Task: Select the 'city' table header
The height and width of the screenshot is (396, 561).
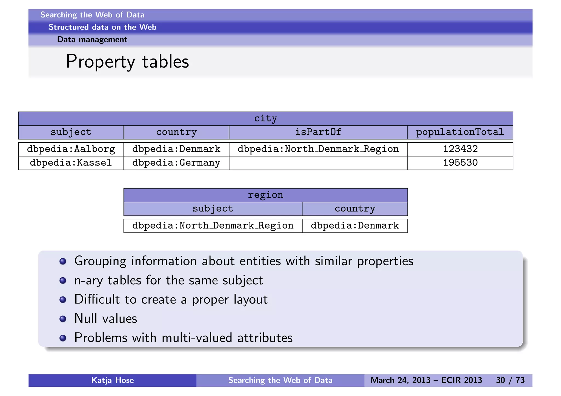Action: pyautogui.click(x=265, y=118)
